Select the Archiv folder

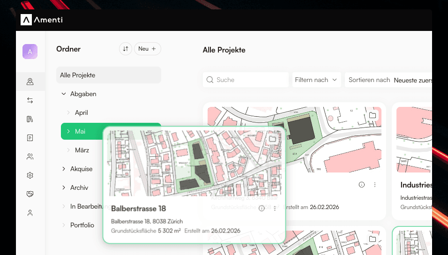[x=79, y=187]
